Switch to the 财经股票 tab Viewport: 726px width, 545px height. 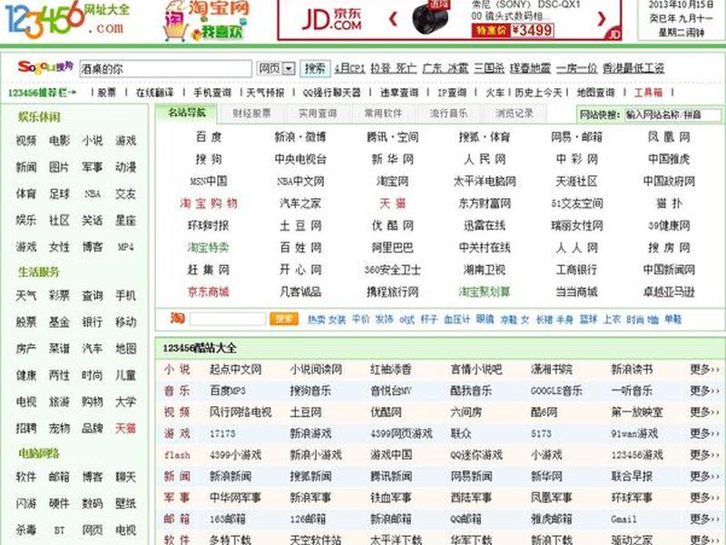click(251, 113)
